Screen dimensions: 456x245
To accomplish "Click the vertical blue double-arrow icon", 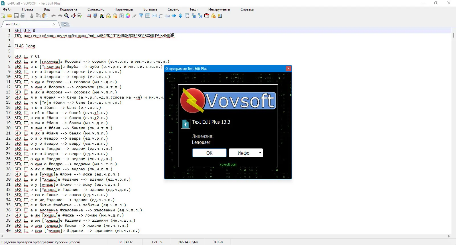I will click(x=180, y=16).
